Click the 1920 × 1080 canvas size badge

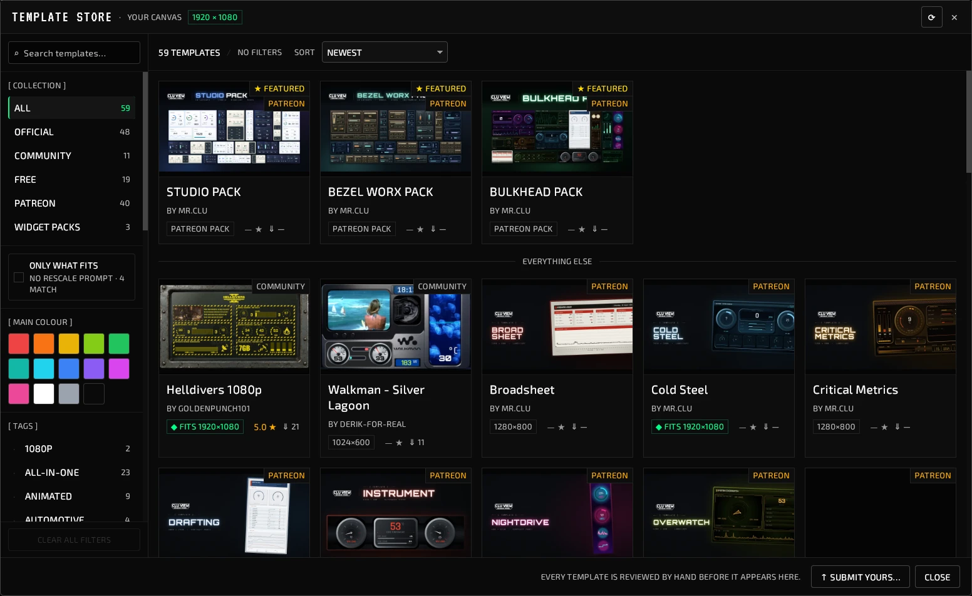click(215, 18)
